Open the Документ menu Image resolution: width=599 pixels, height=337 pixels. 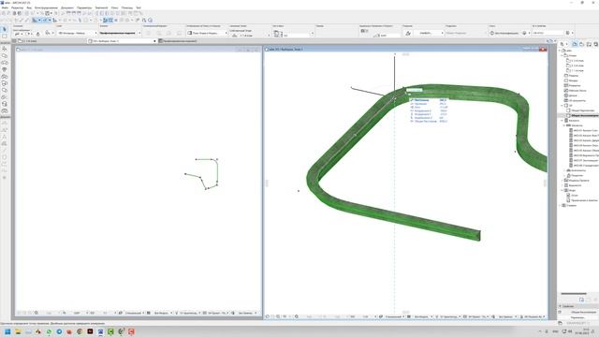coord(67,7)
